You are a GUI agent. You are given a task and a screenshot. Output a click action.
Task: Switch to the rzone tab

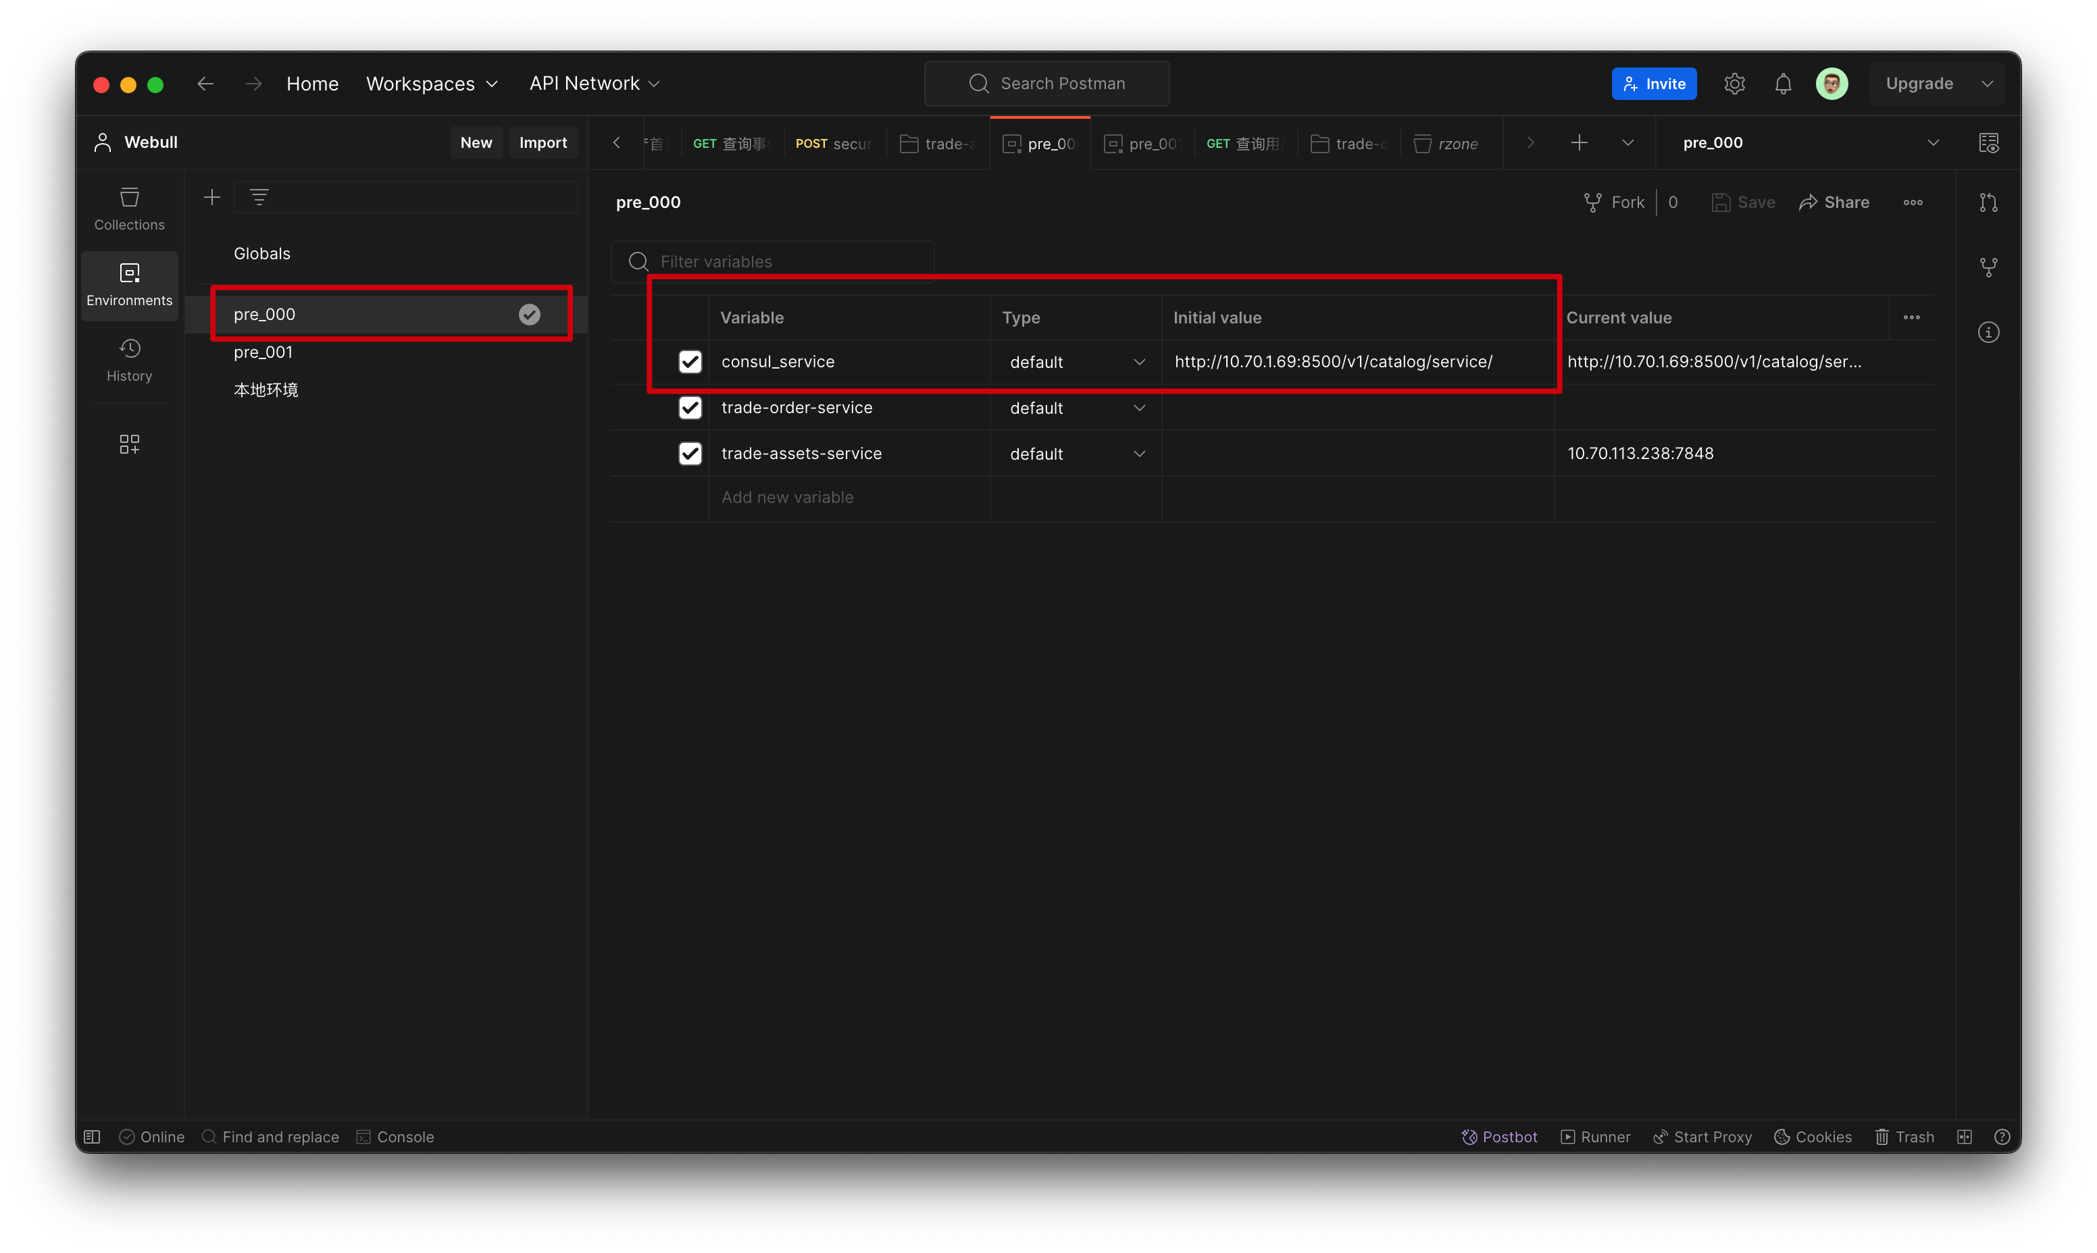[x=1447, y=144]
